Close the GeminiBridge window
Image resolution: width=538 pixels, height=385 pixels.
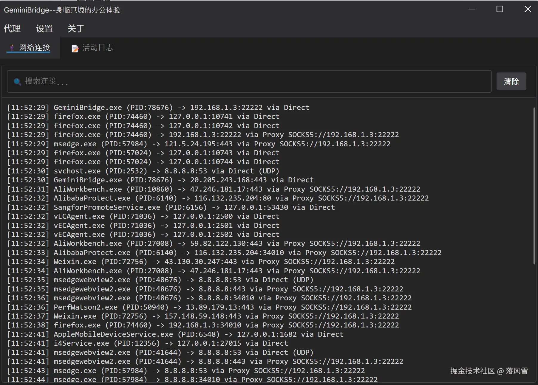528,9
